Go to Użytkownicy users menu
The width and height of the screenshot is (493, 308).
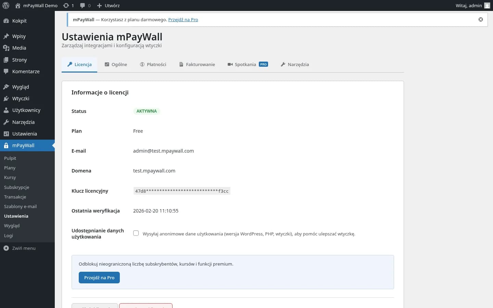(x=26, y=110)
